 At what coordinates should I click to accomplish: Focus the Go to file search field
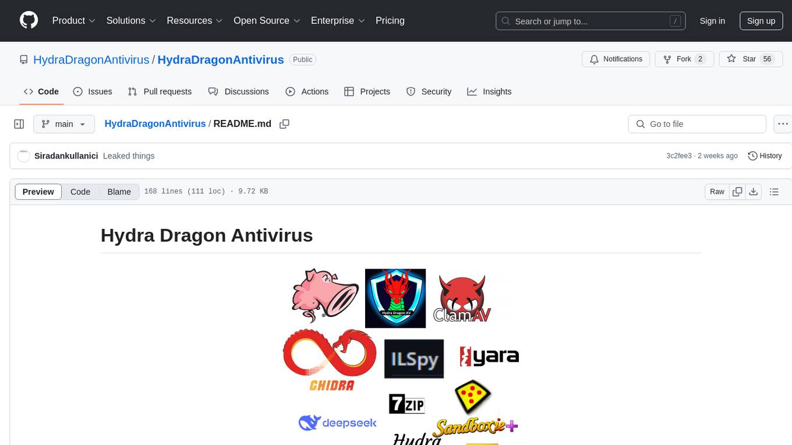click(697, 124)
